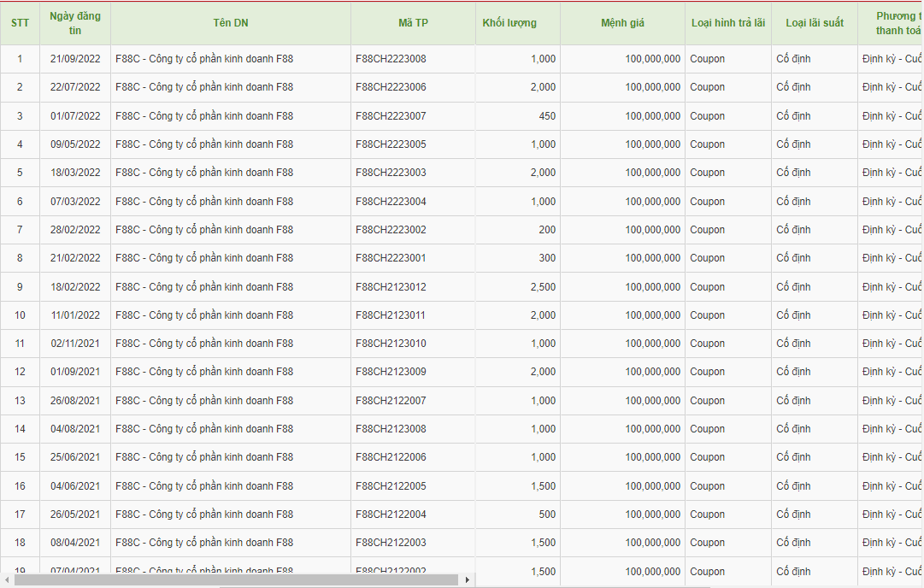Select the date 26/05/2021 cell
Image resolution: width=924 pixels, height=588 pixels.
coord(75,514)
